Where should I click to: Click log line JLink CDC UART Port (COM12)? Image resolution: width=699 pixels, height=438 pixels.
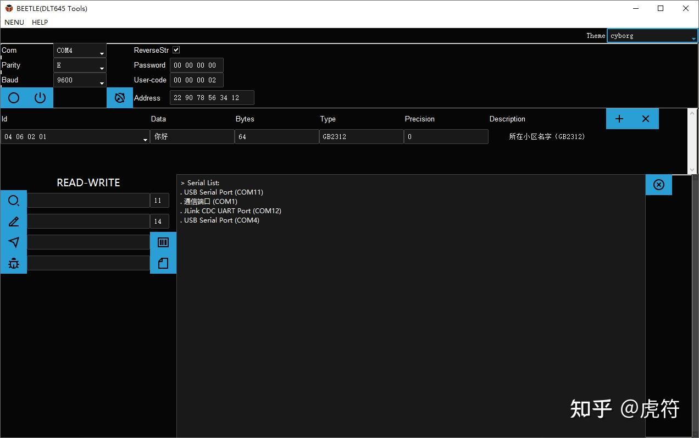point(231,211)
